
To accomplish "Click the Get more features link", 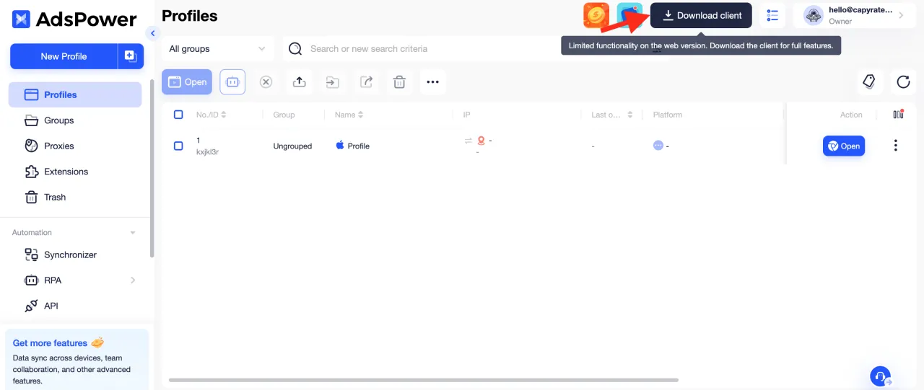I will [50, 343].
